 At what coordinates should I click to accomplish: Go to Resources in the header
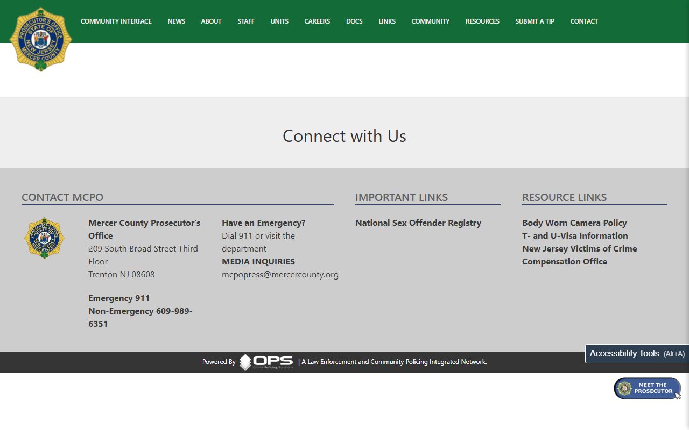tap(482, 21)
